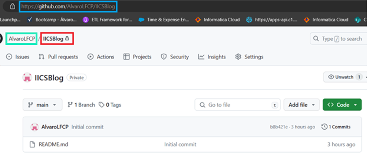
Task: Open the Issues tab
Action: pyautogui.click(x=18, y=57)
